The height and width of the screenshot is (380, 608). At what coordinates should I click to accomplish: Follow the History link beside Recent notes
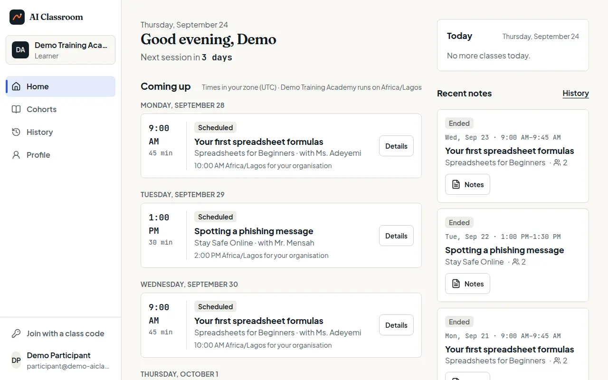[576, 93]
